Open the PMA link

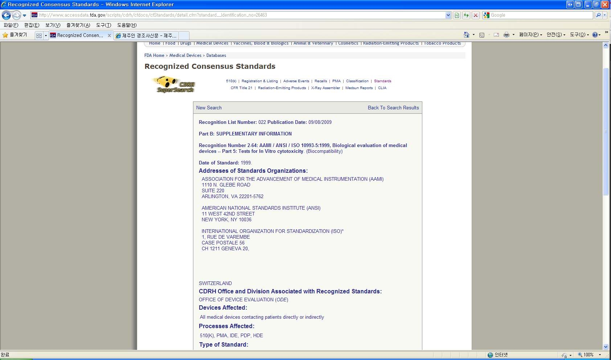click(x=337, y=81)
